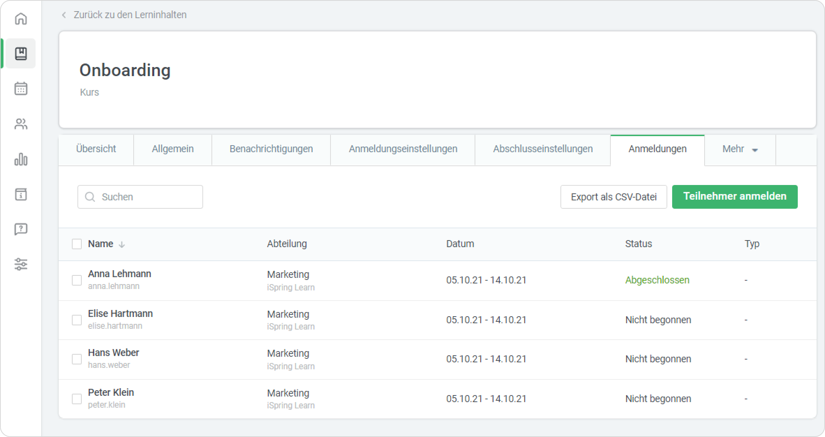Check the Anna Lehmann row checkbox
The width and height of the screenshot is (825, 437).
click(77, 280)
